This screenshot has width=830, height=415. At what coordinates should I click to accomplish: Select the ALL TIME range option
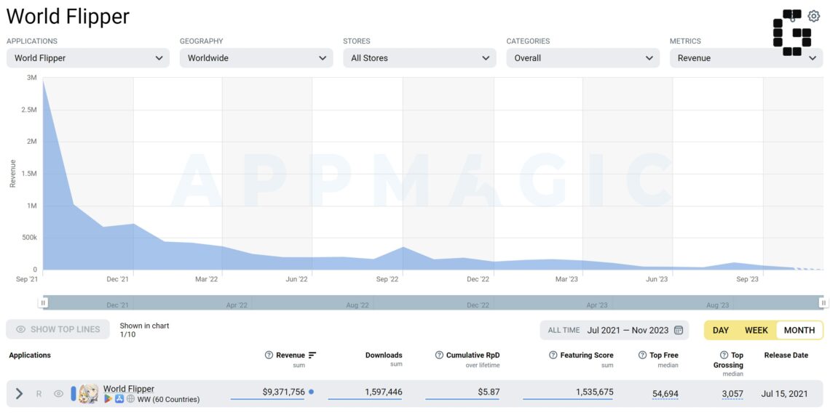coord(564,331)
